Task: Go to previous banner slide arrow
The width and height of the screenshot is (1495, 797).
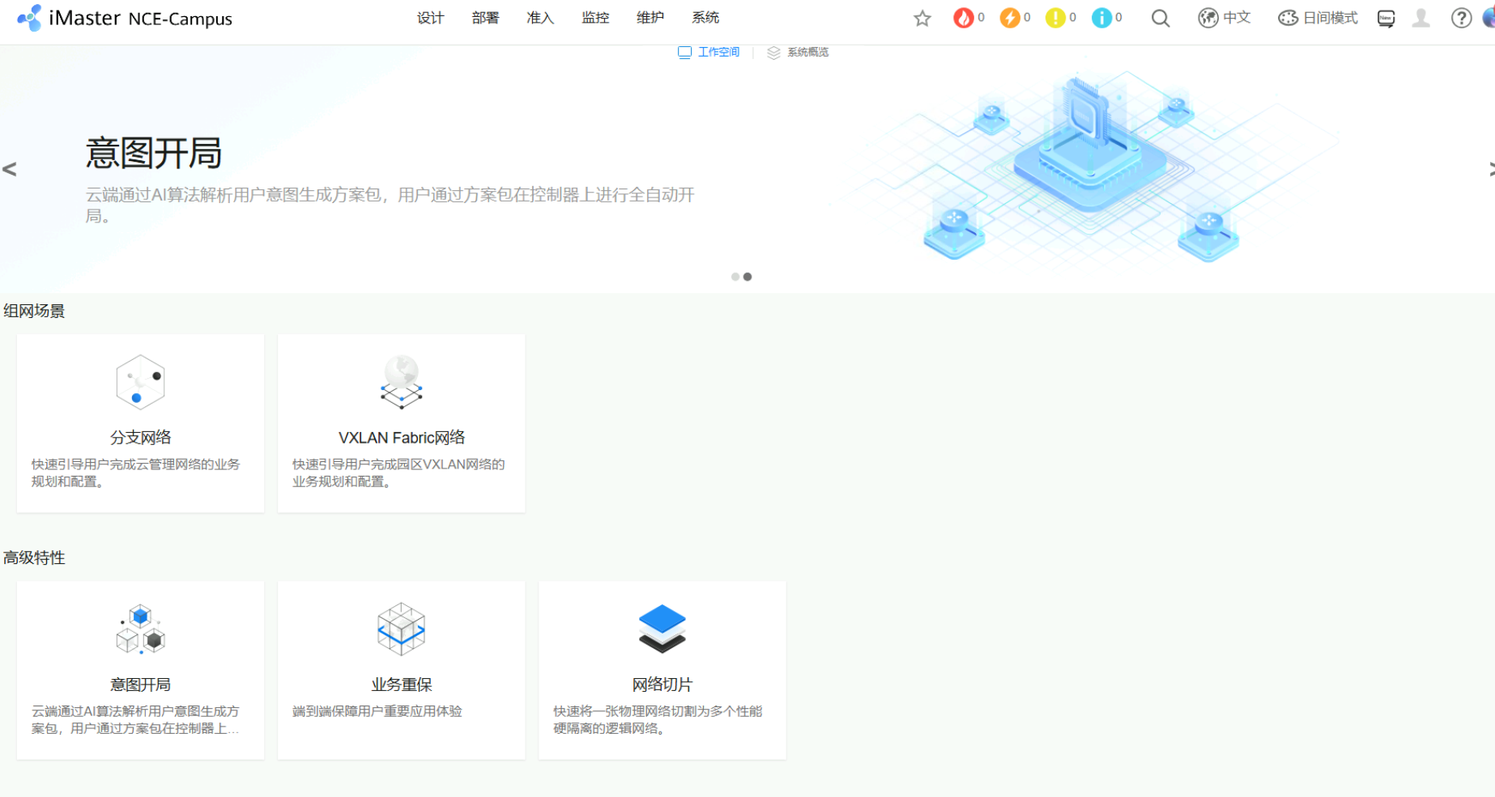Action: tap(10, 169)
